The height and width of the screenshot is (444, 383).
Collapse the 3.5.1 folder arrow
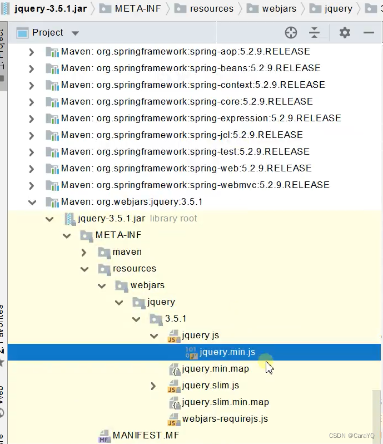point(136,319)
